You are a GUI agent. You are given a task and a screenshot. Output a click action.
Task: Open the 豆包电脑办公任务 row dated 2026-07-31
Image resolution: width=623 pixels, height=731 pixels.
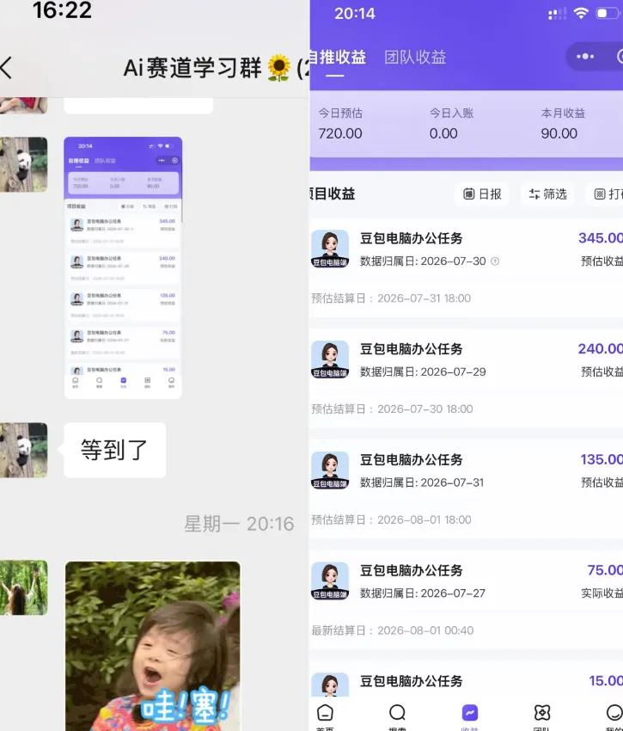point(466,488)
